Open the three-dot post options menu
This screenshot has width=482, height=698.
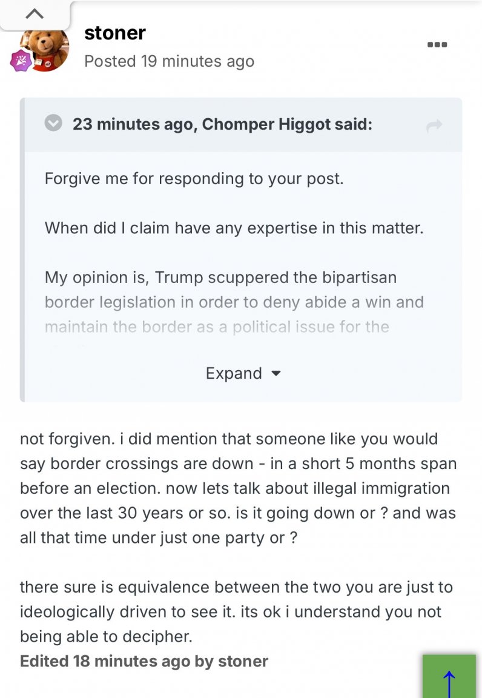437,44
